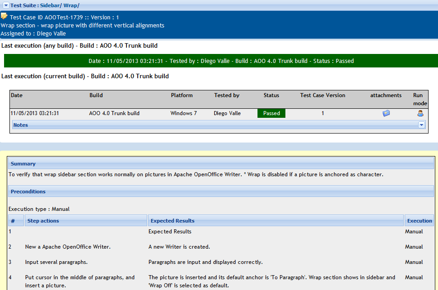Screen dimensions: 438x290
Task: Click 'A new Writer is created.' result
Action: pos(179,247)
